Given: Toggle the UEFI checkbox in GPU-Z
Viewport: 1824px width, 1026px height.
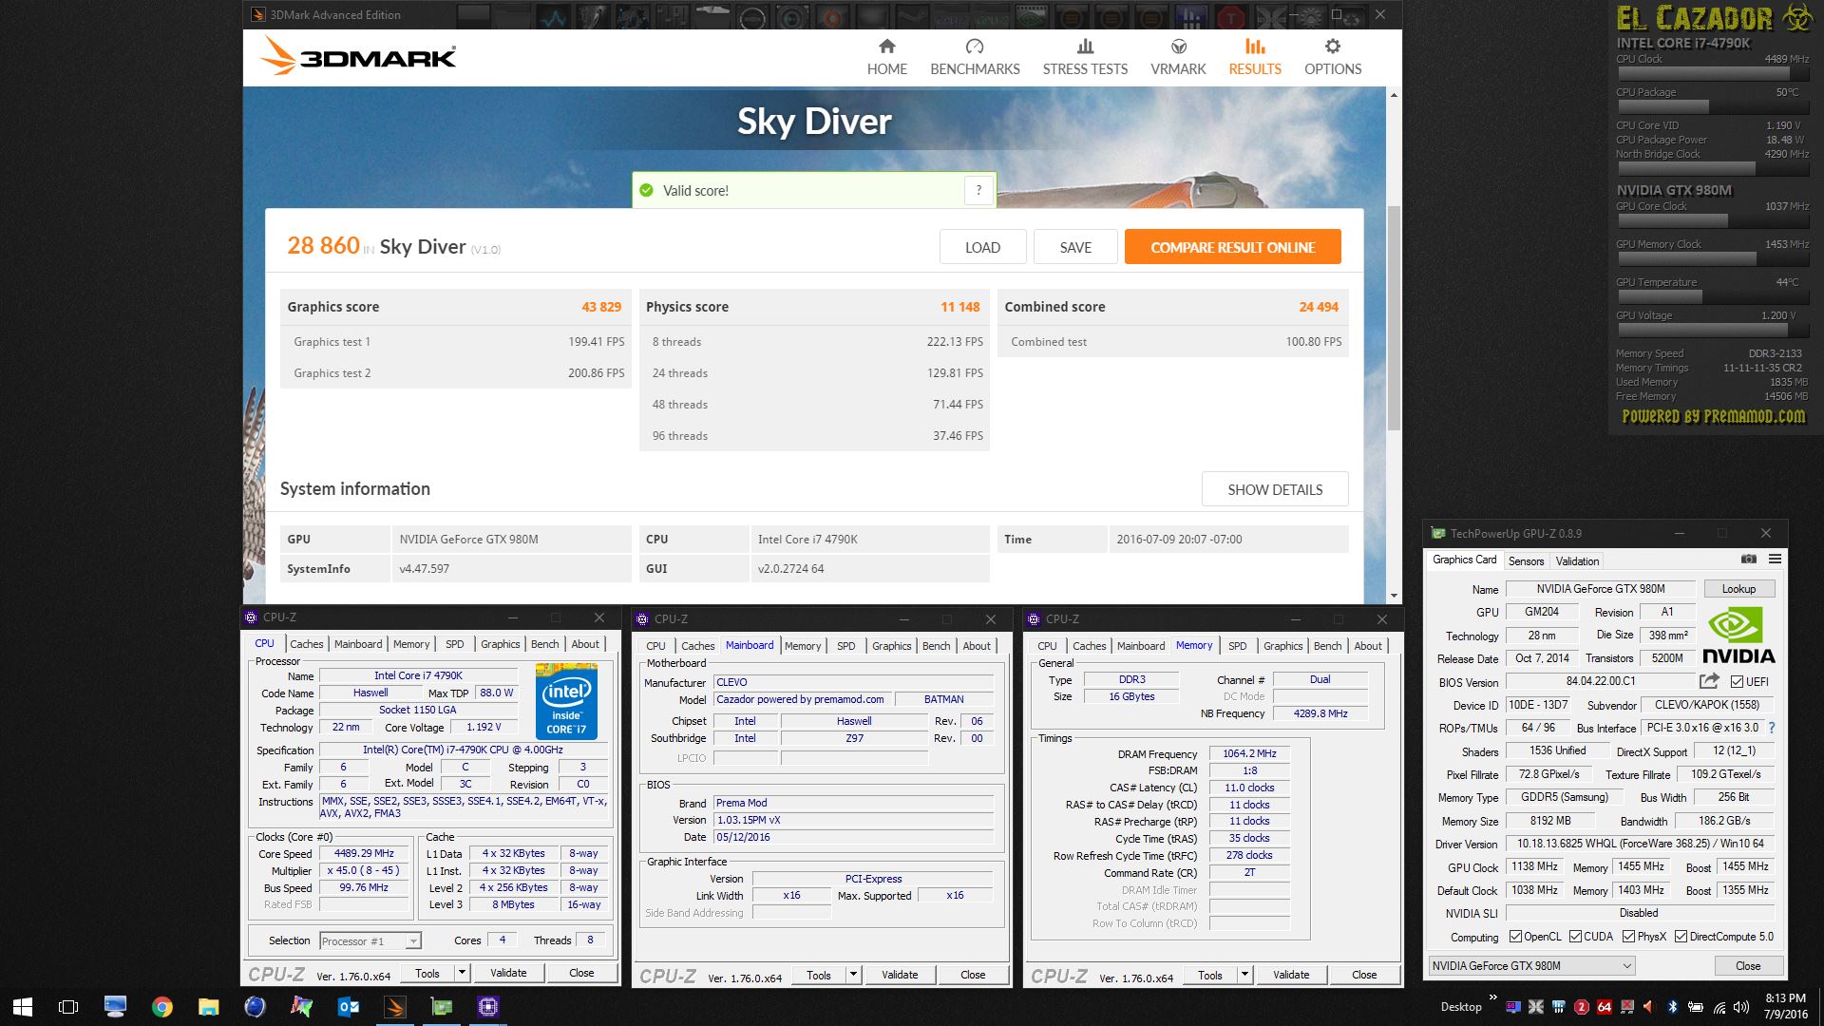Looking at the screenshot, I should (x=1737, y=682).
